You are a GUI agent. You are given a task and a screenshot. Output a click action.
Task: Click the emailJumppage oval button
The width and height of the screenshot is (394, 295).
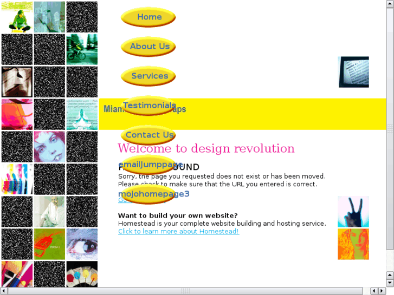(x=148, y=165)
